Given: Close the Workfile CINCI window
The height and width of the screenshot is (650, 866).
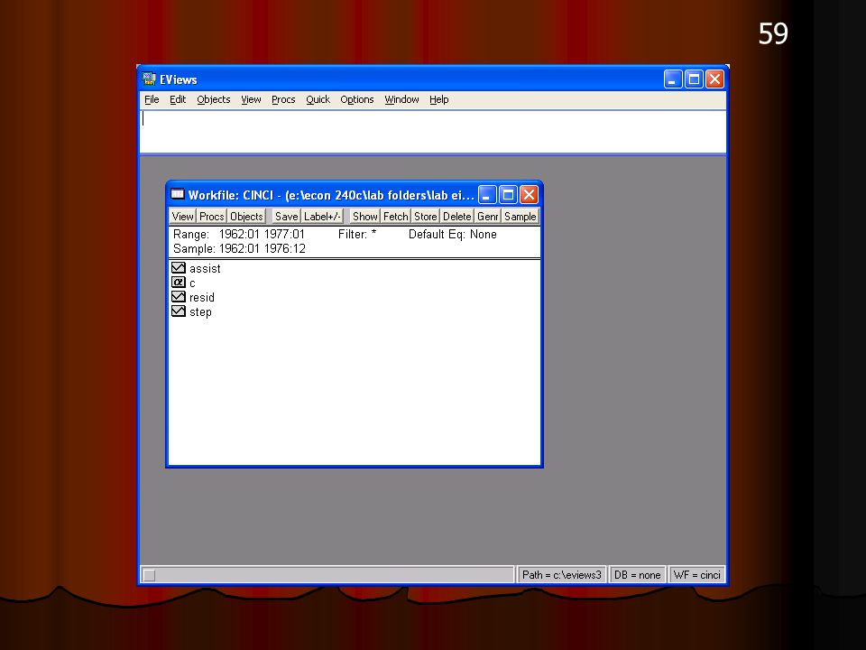Looking at the screenshot, I should coord(529,195).
